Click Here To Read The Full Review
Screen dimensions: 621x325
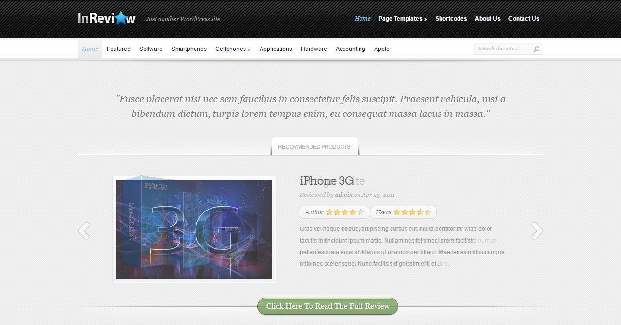(x=327, y=306)
